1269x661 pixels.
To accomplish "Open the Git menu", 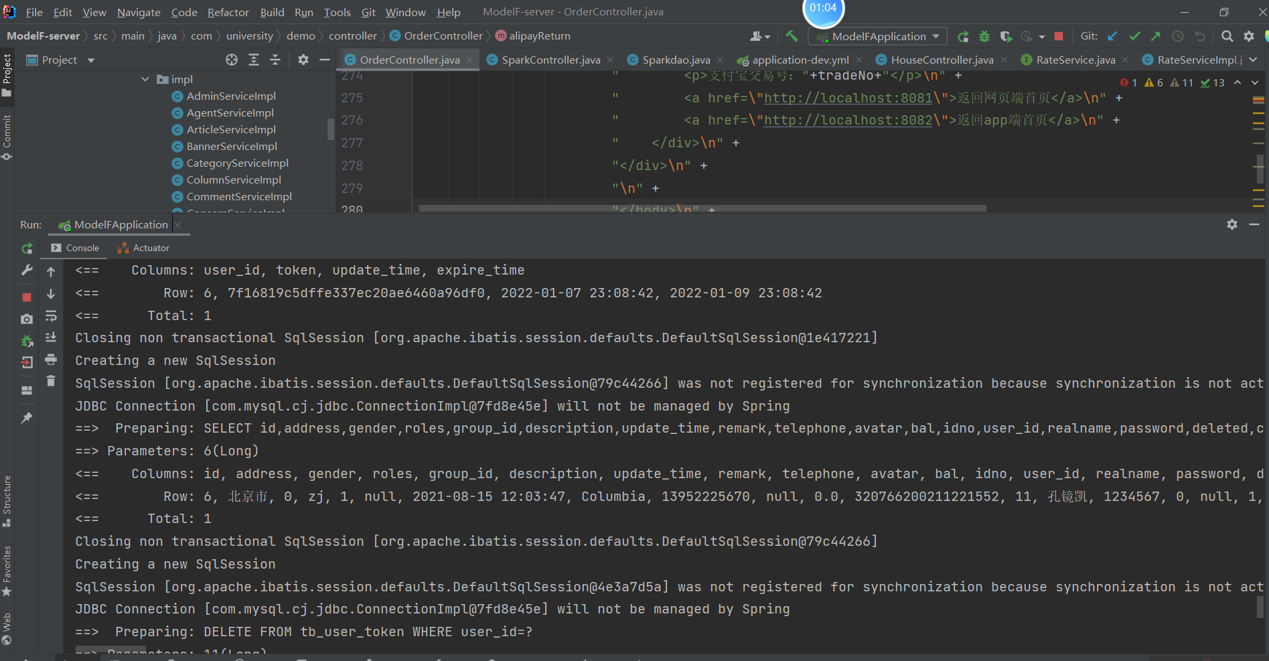I will click(368, 12).
